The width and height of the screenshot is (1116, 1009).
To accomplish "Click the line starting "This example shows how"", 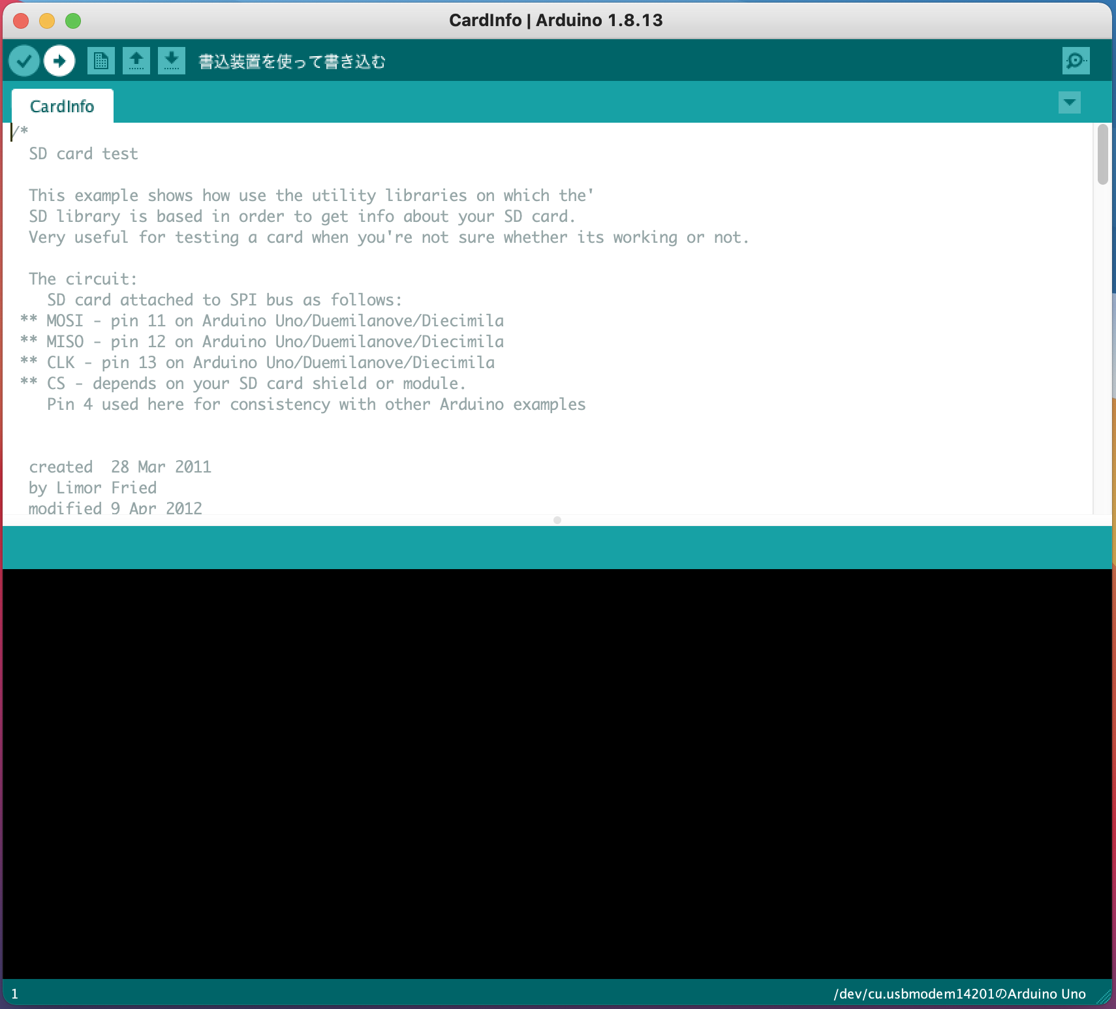I will point(311,196).
